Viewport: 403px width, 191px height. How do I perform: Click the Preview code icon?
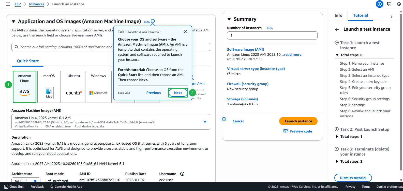tap(286, 131)
